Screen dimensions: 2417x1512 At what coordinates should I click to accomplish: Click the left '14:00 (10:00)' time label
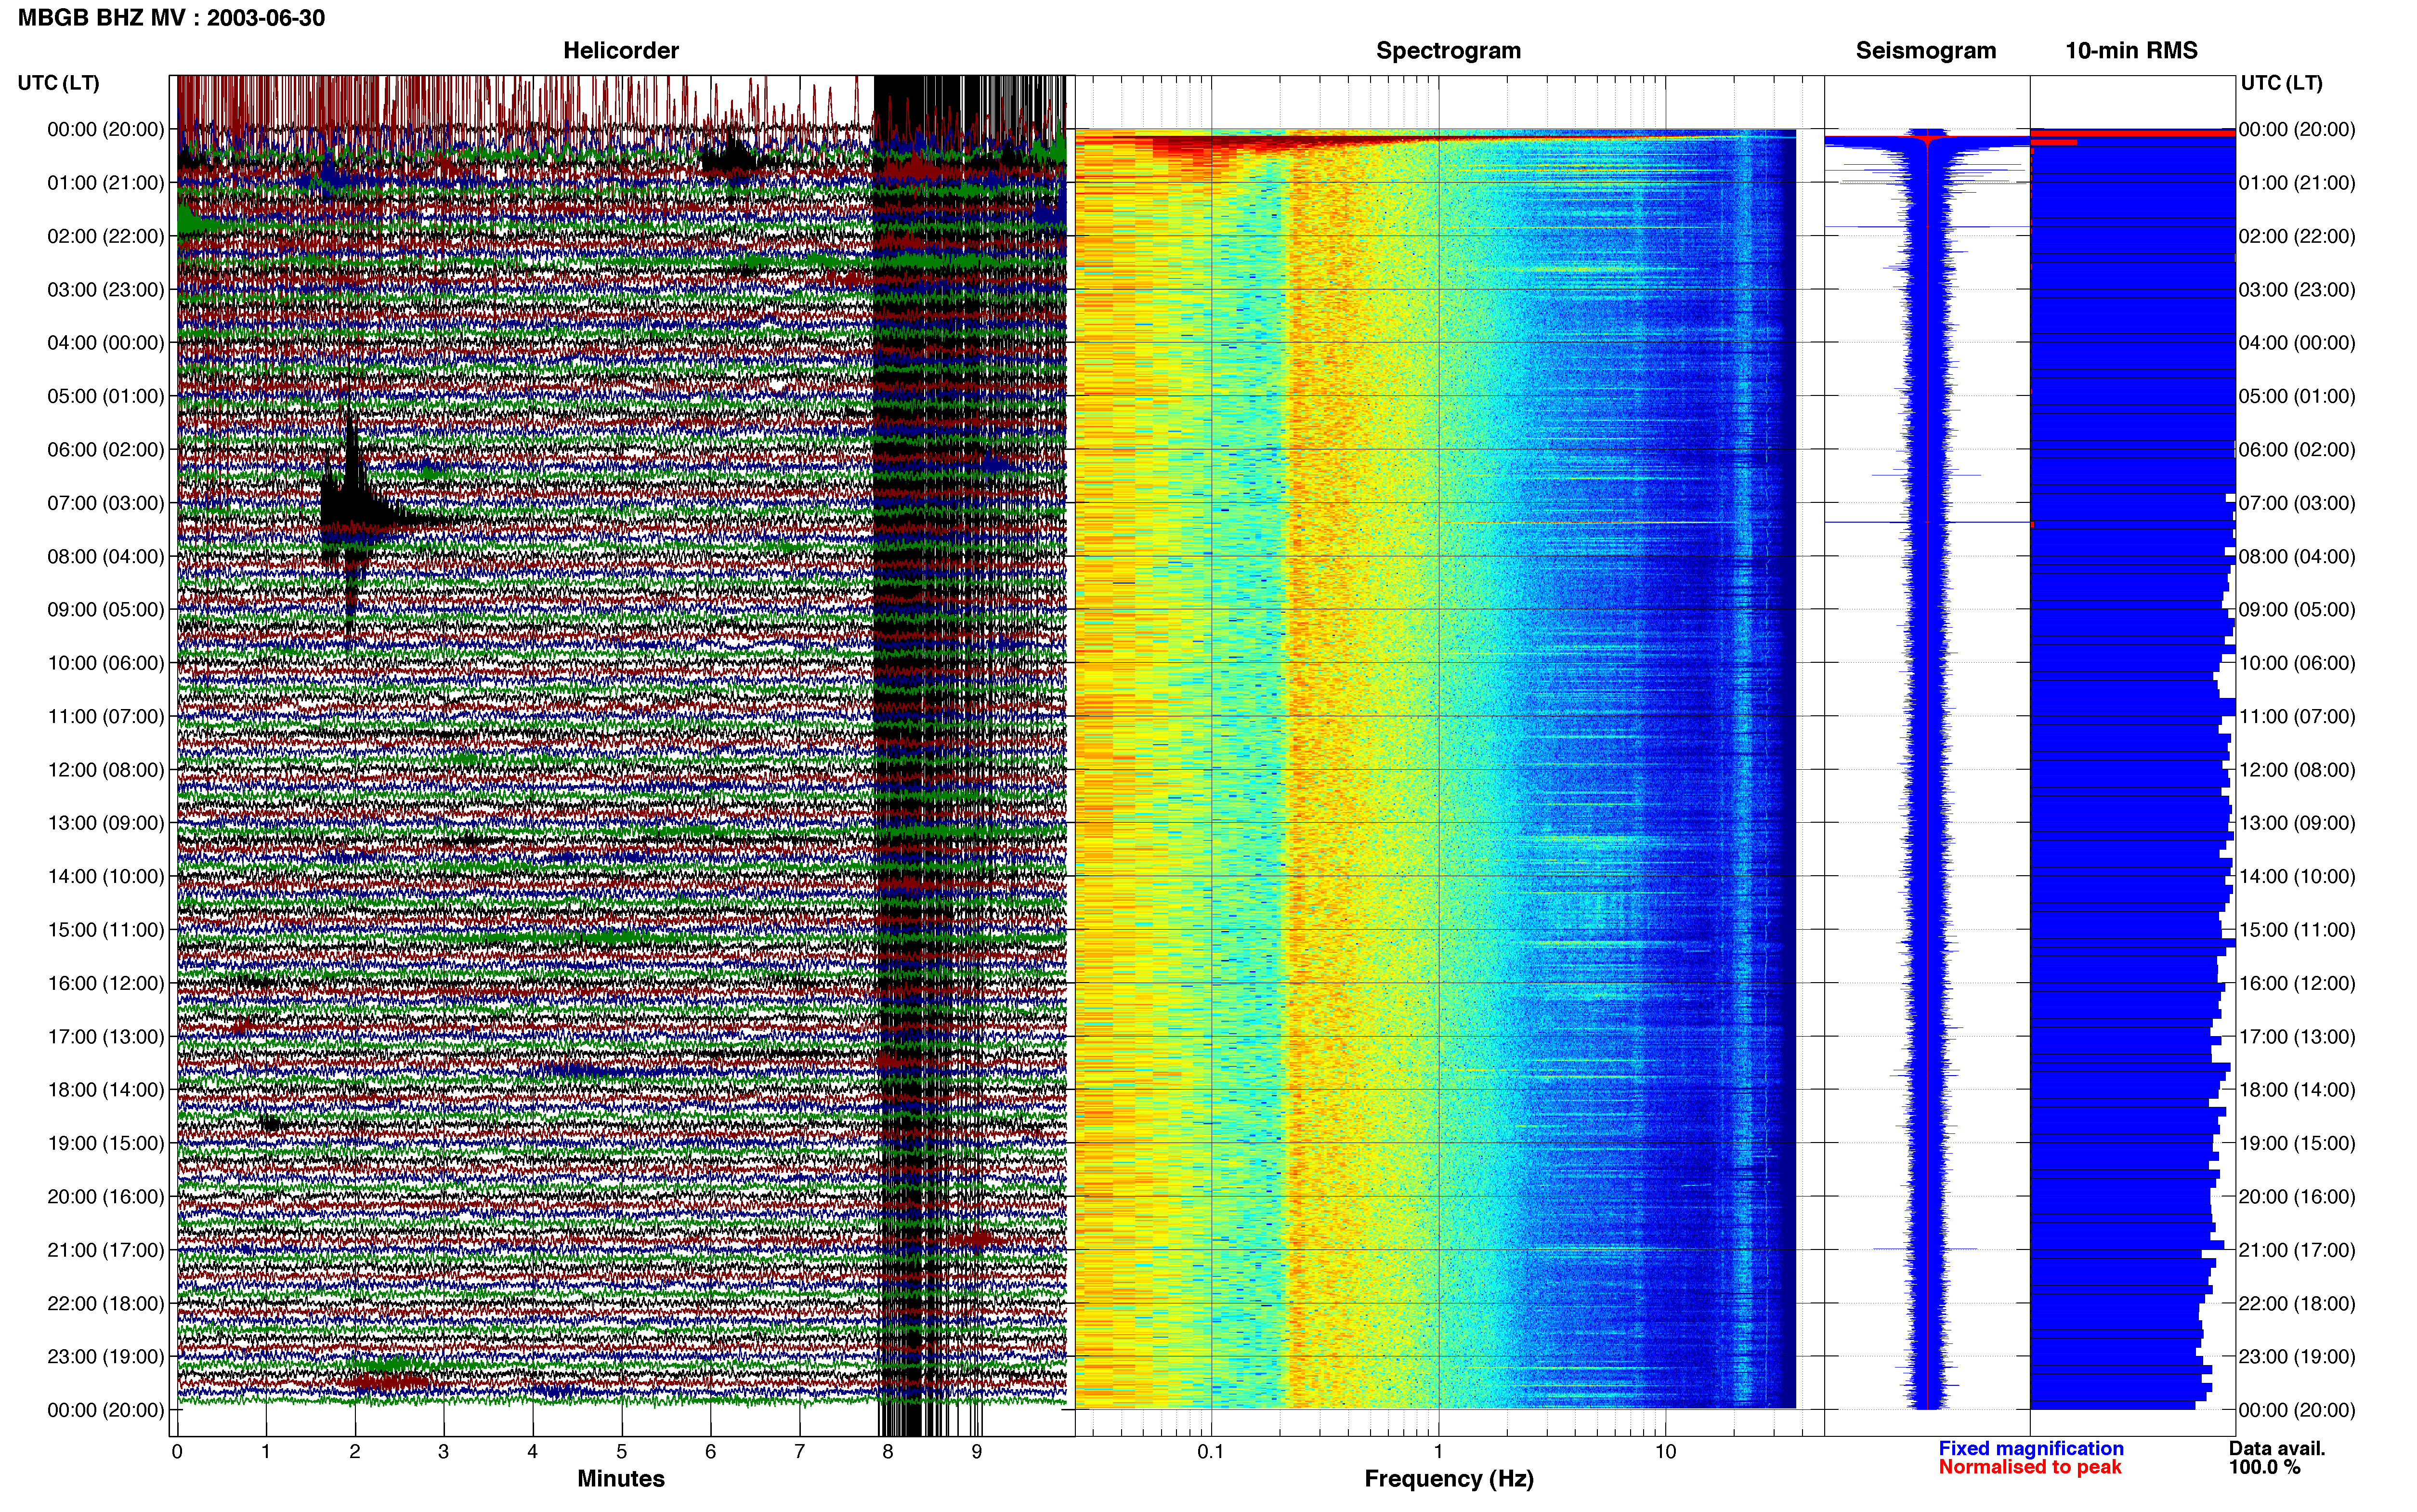[x=106, y=876]
